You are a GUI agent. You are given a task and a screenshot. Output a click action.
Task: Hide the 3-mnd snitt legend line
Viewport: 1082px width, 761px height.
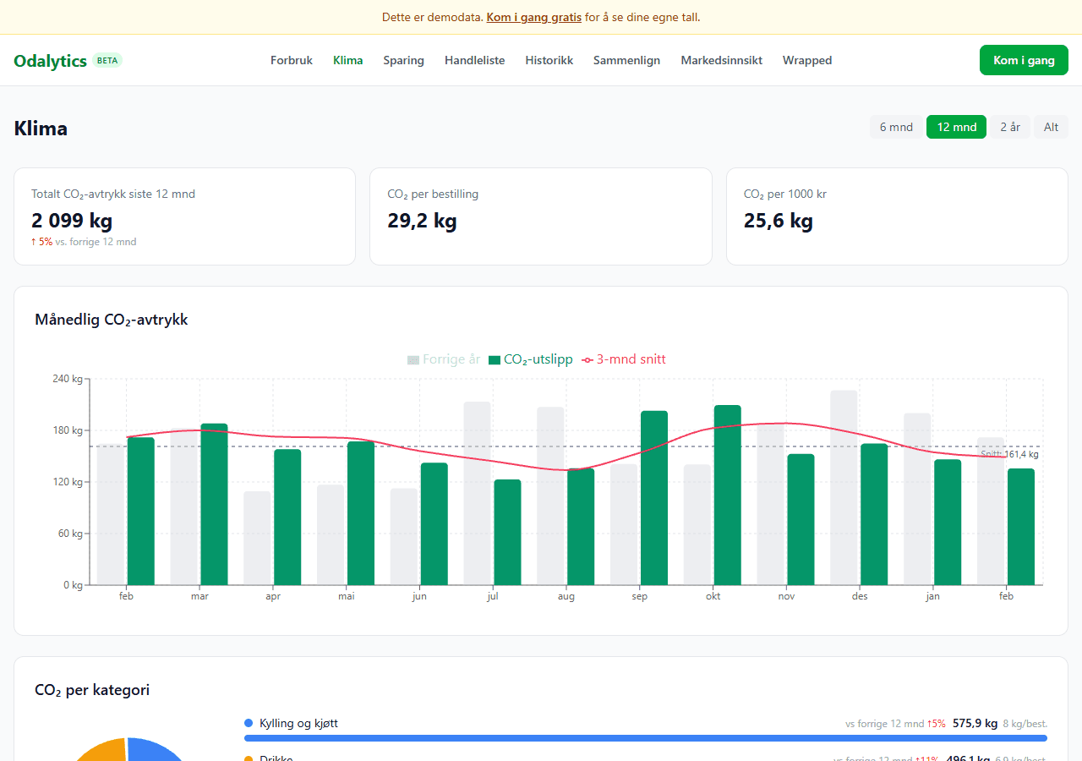[x=624, y=359]
